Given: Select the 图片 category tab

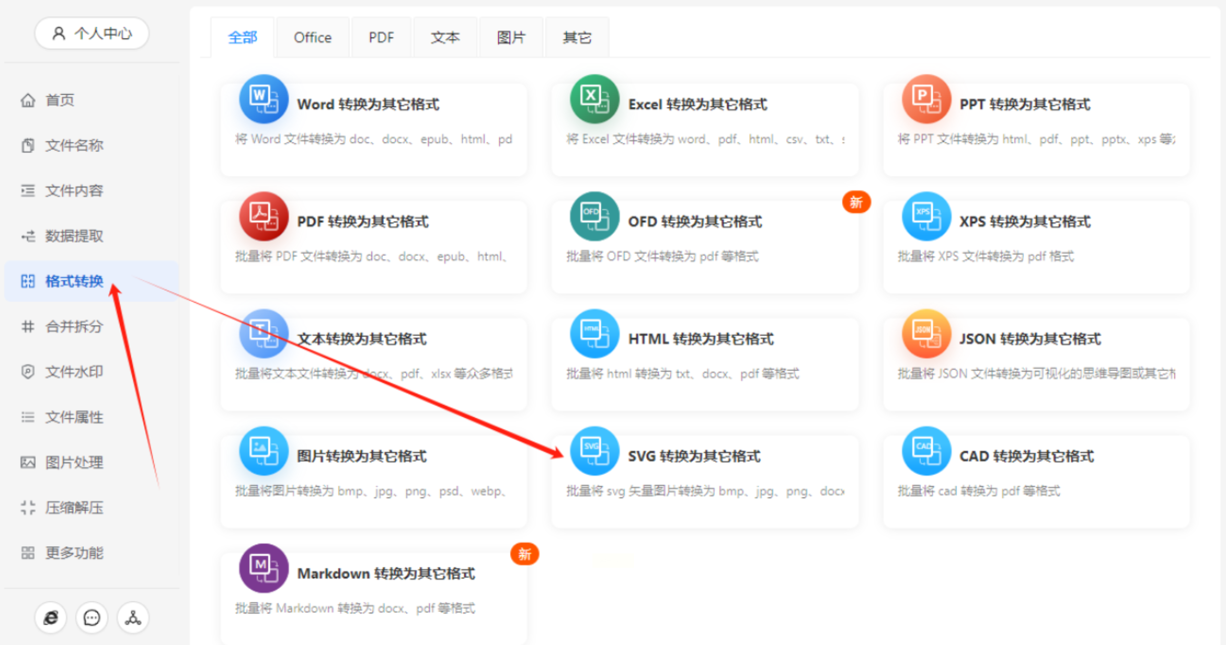Looking at the screenshot, I should (x=510, y=37).
